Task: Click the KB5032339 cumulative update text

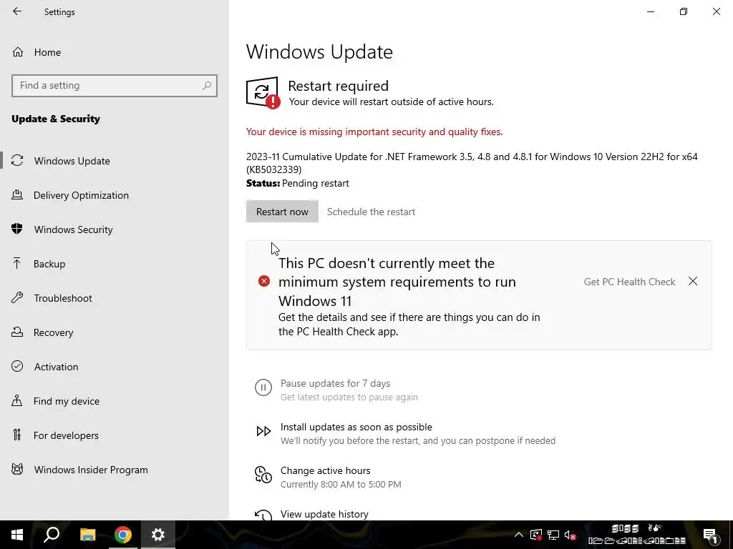Action: [472, 163]
